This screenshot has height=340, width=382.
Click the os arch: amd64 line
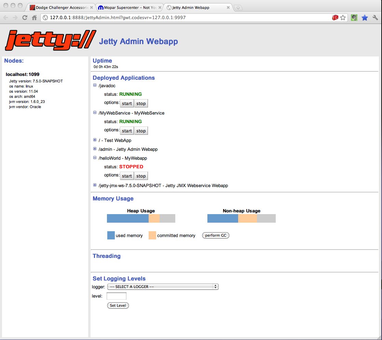[x=22, y=96]
